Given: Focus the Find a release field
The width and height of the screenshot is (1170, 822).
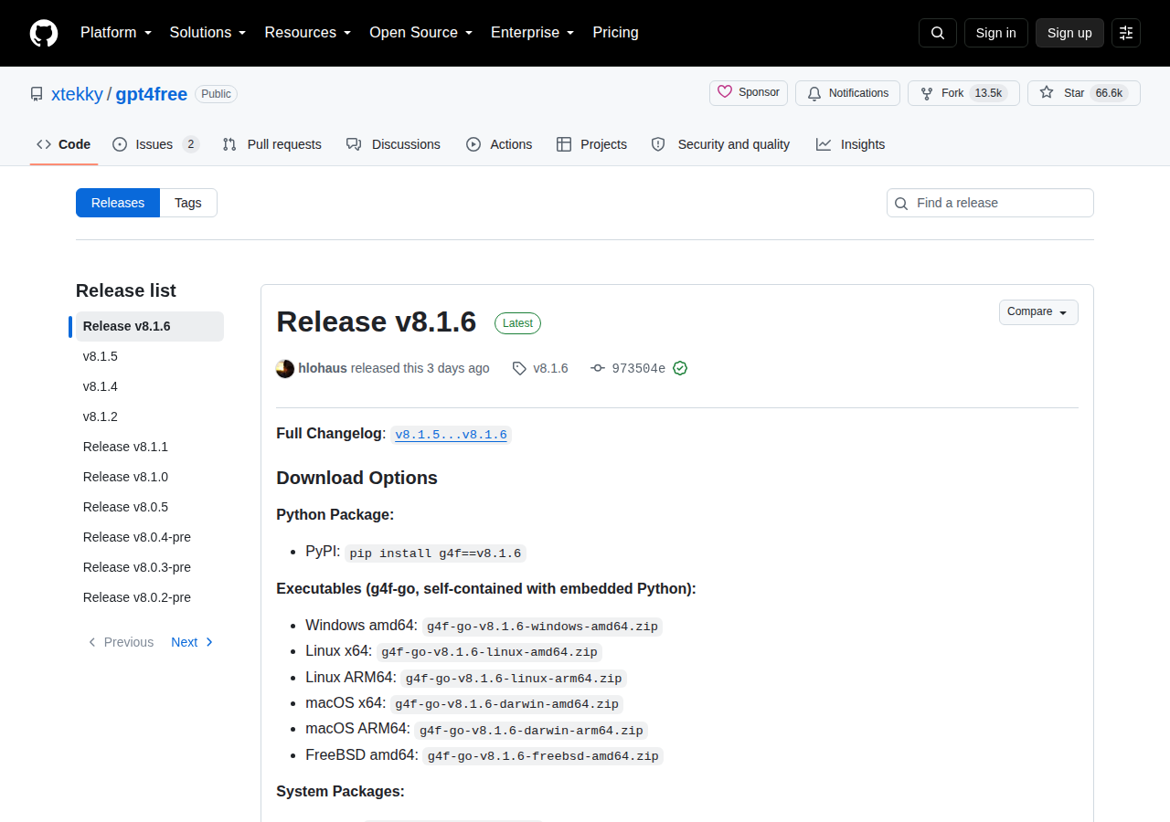Looking at the screenshot, I should (990, 203).
